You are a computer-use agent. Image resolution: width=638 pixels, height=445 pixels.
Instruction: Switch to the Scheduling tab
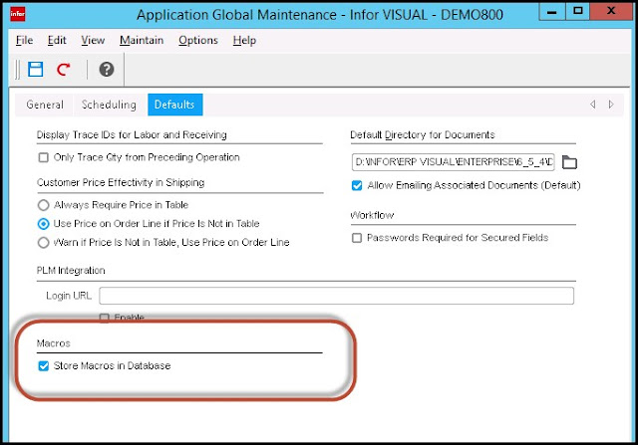pos(109,105)
